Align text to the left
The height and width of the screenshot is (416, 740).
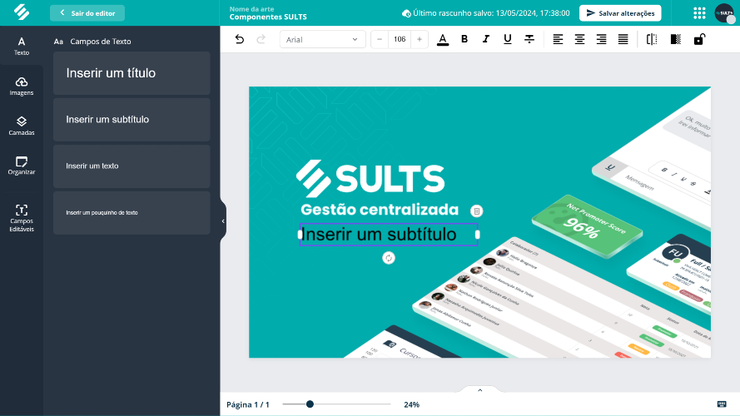click(558, 39)
